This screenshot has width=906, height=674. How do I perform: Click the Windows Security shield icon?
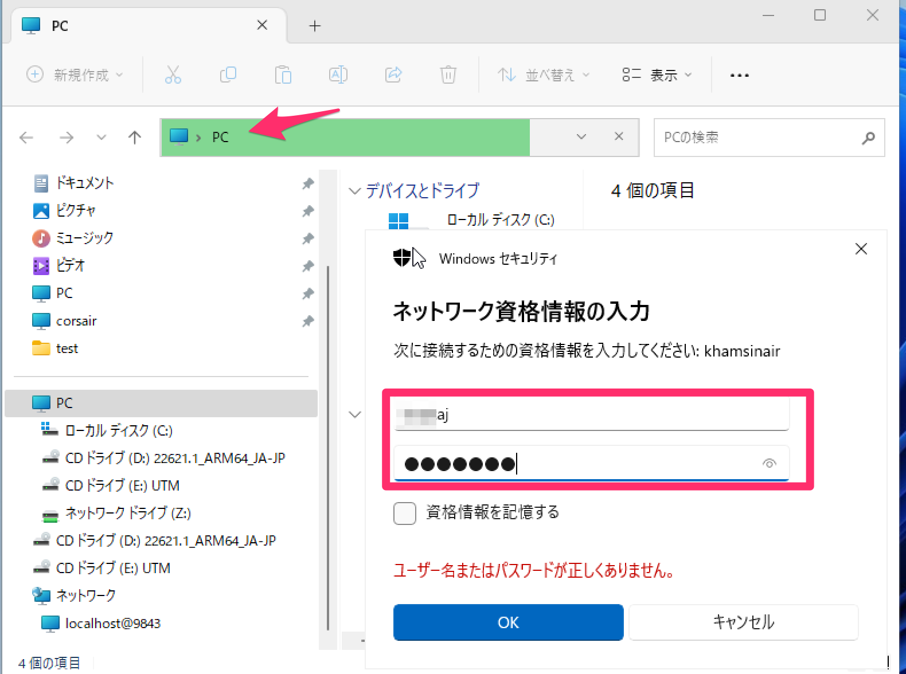[402, 258]
